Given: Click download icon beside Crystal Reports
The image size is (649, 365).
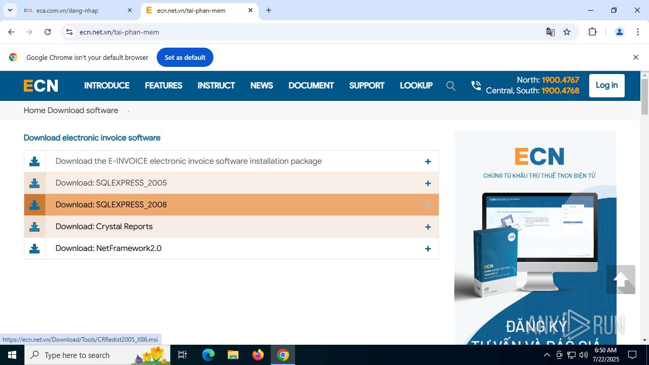Looking at the screenshot, I should click(x=34, y=227).
